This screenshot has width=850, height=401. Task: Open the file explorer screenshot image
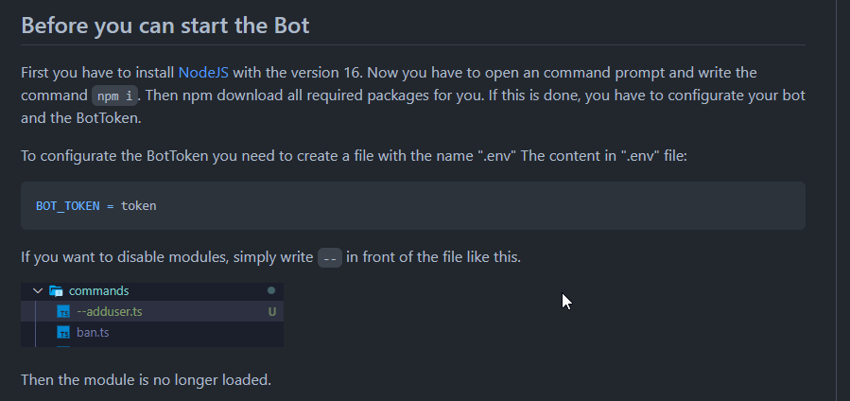(153, 315)
